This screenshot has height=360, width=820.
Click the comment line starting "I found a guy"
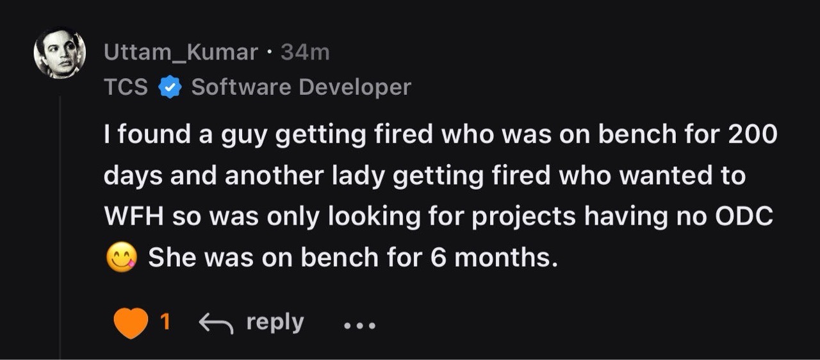coord(440,135)
